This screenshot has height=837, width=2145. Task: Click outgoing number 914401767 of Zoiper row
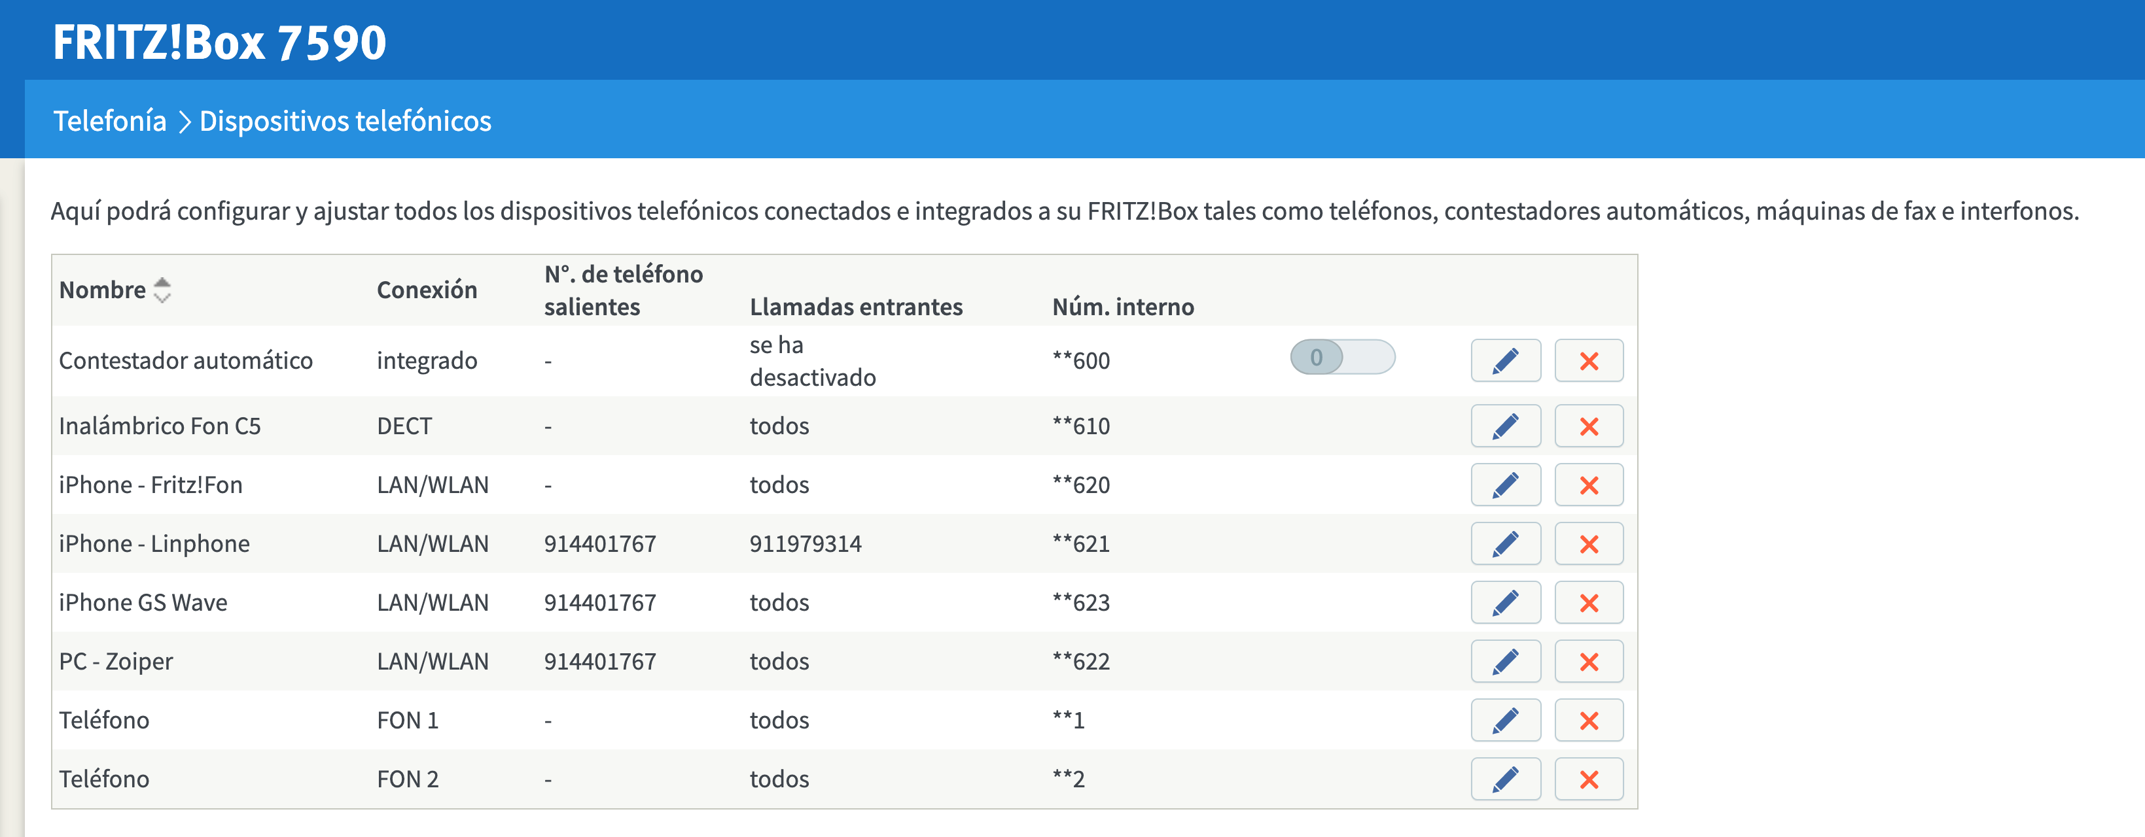(600, 662)
